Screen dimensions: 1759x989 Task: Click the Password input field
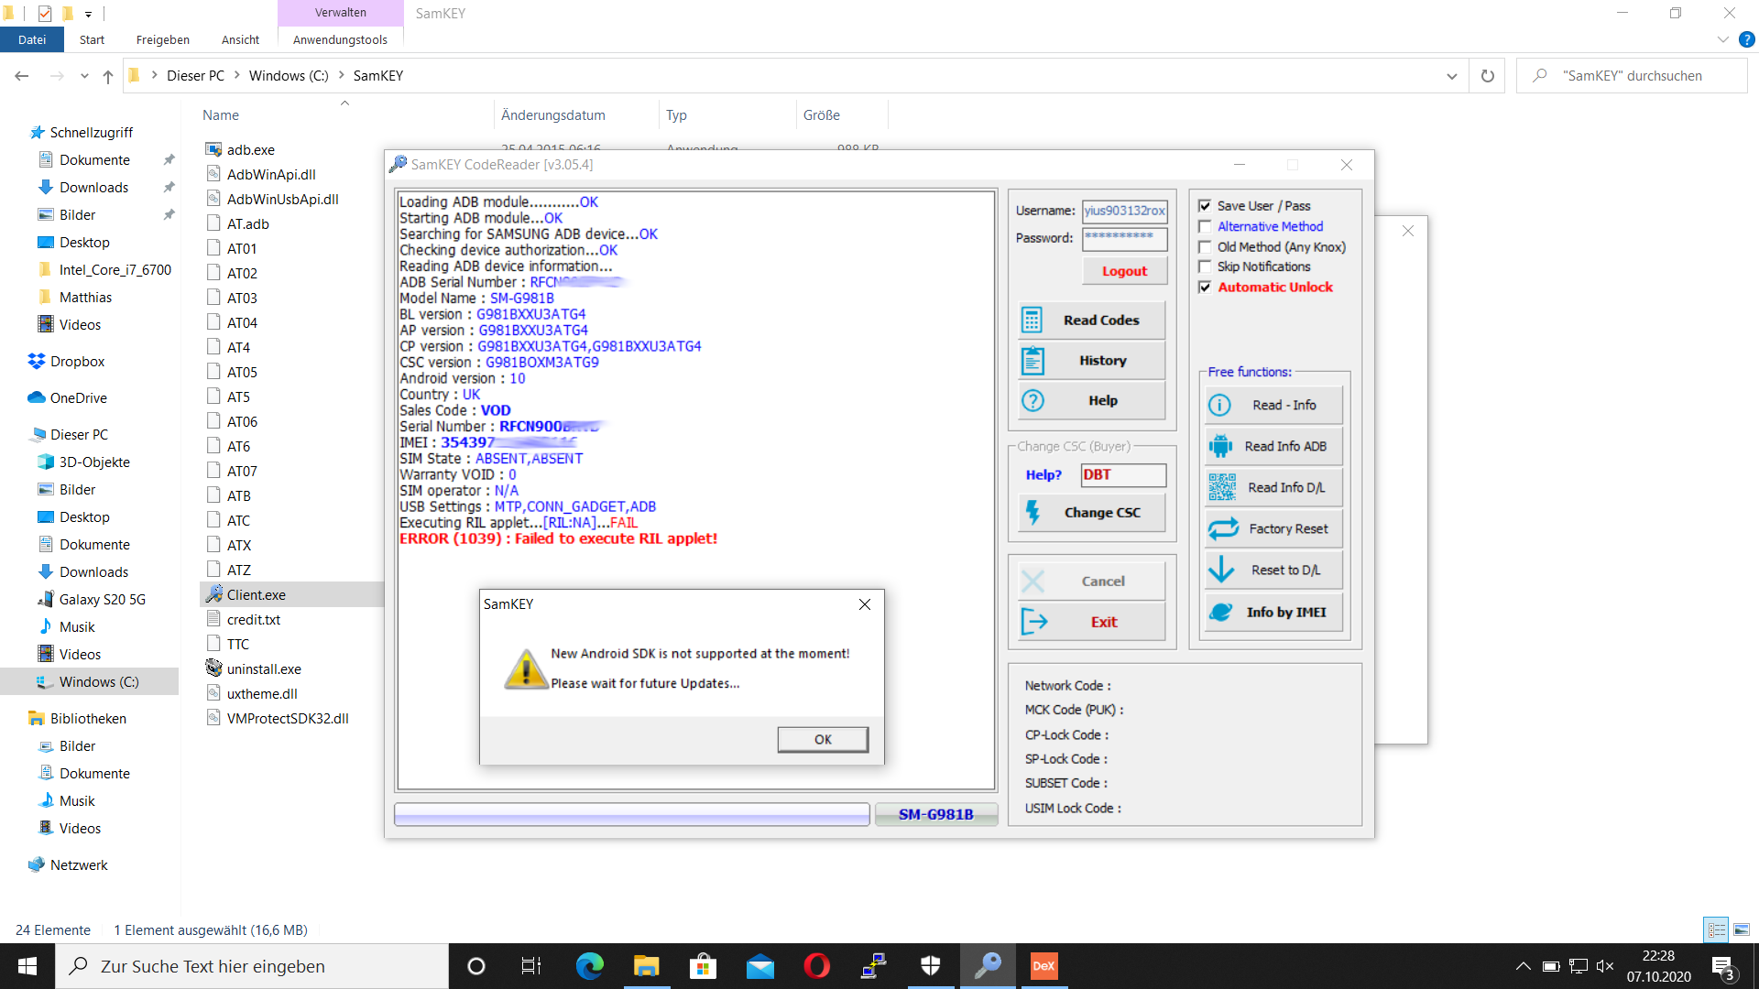1124,238
